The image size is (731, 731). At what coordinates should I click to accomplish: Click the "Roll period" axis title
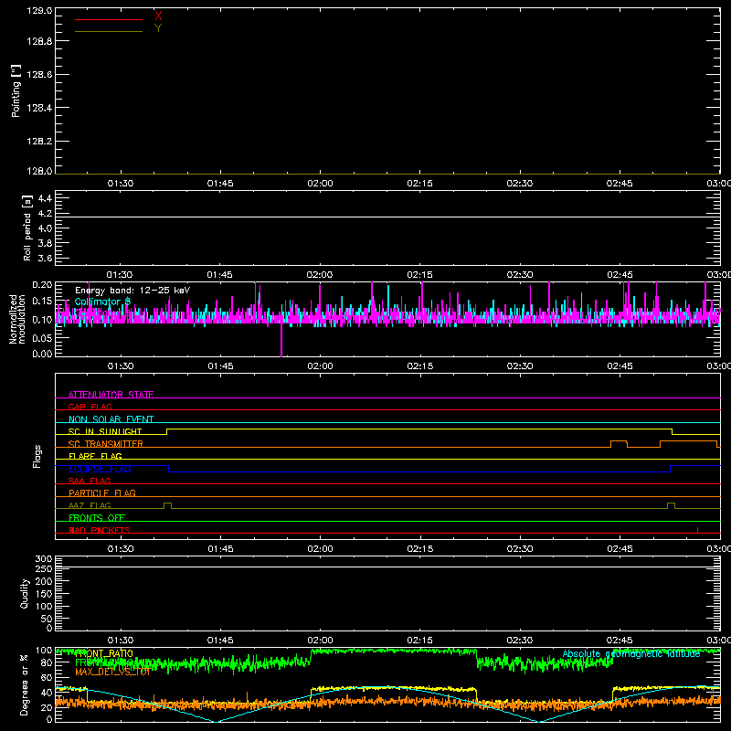pos(27,228)
